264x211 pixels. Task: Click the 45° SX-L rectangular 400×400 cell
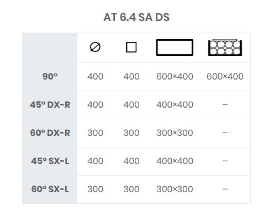click(175, 161)
